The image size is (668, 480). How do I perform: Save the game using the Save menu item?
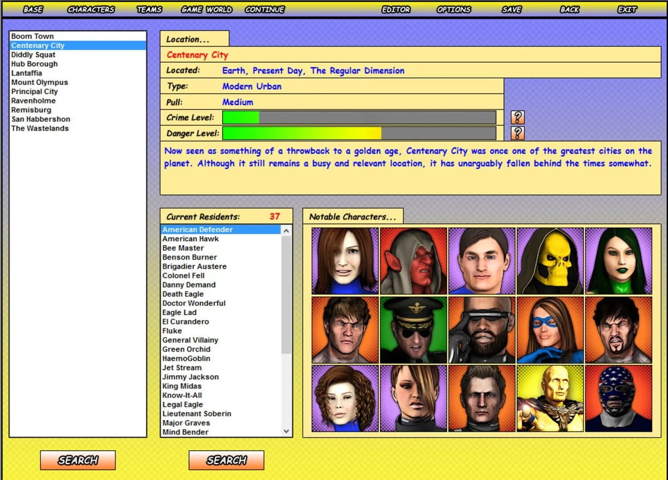coord(511,9)
